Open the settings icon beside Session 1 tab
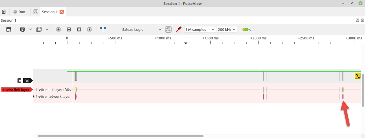Viewport: 365px width, 138px height. [36, 12]
